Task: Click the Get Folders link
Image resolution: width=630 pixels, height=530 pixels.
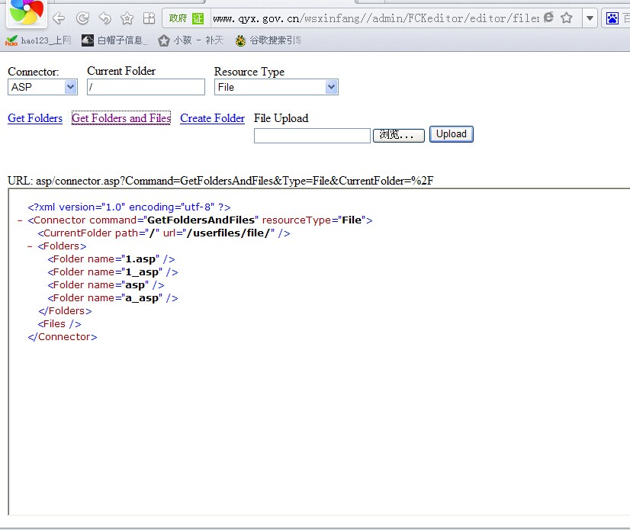Action: pos(35,118)
